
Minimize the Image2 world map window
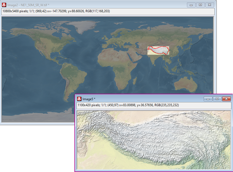pyautogui.click(x=191, y=5)
